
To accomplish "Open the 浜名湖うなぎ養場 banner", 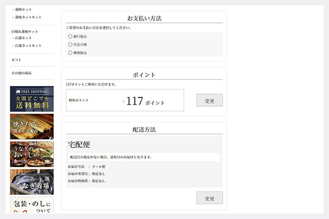I will (x=32, y=182).
